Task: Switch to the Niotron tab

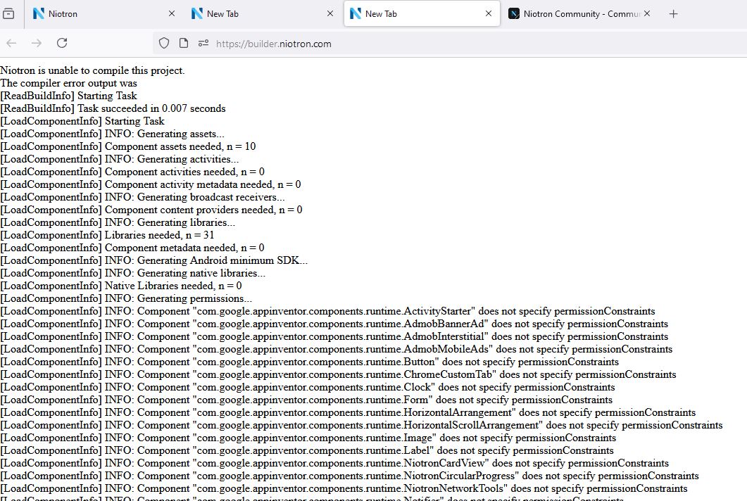Action: [x=104, y=14]
